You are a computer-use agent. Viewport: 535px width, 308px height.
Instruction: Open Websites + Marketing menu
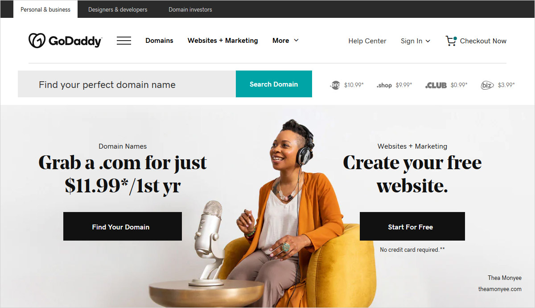223,41
